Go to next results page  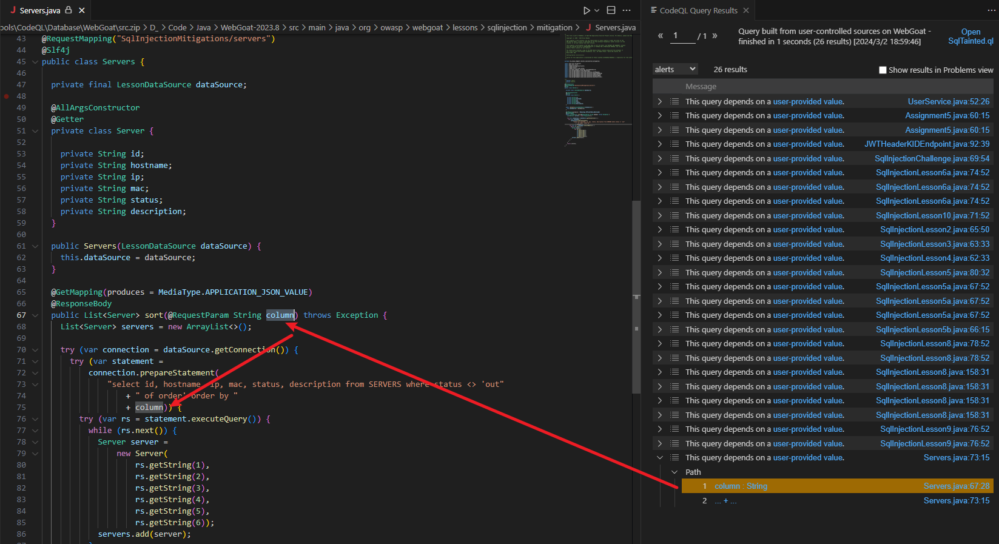tap(715, 36)
